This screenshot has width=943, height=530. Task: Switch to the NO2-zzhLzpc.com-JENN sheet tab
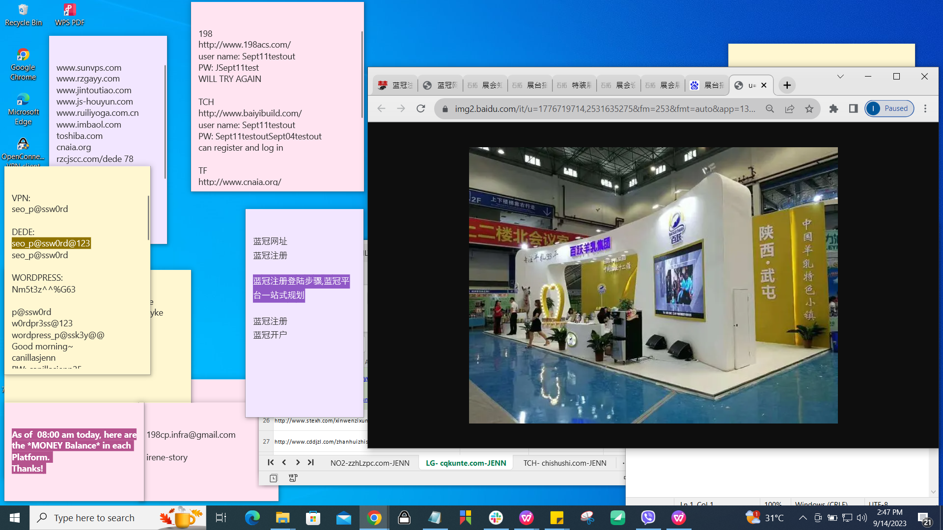pyautogui.click(x=369, y=463)
